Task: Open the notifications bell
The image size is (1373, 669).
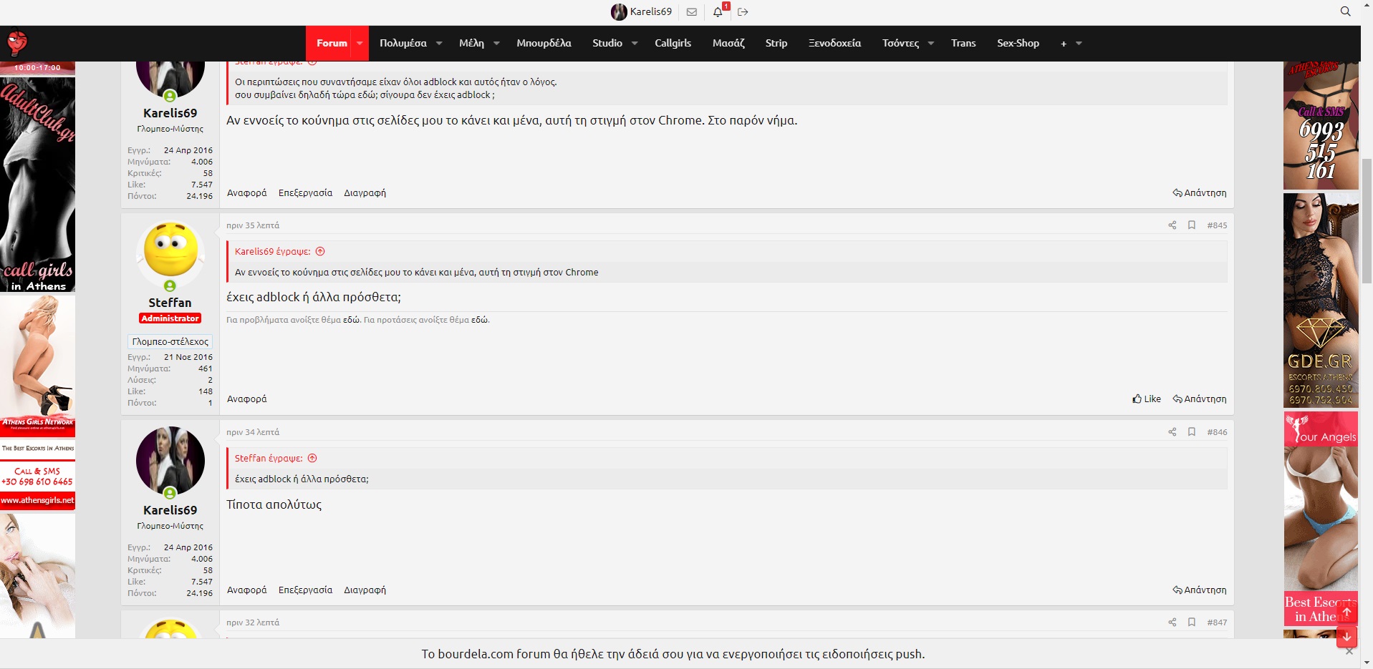Action: pyautogui.click(x=718, y=11)
